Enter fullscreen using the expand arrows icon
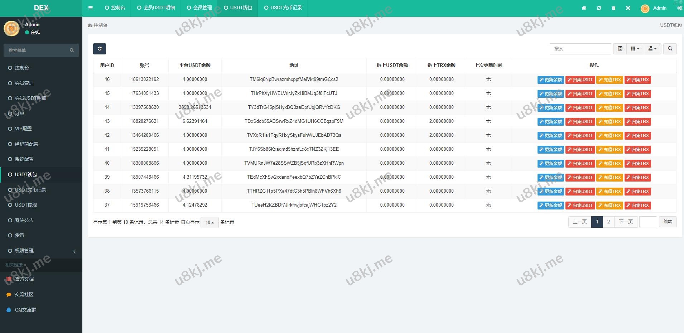Viewport: 684px width, 333px height. point(628,8)
